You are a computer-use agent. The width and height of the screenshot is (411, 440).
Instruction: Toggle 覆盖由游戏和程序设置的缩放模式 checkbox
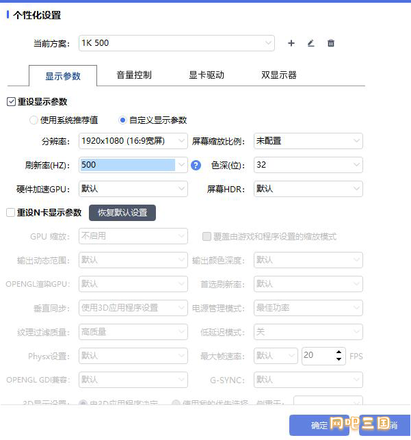pyautogui.click(x=207, y=237)
